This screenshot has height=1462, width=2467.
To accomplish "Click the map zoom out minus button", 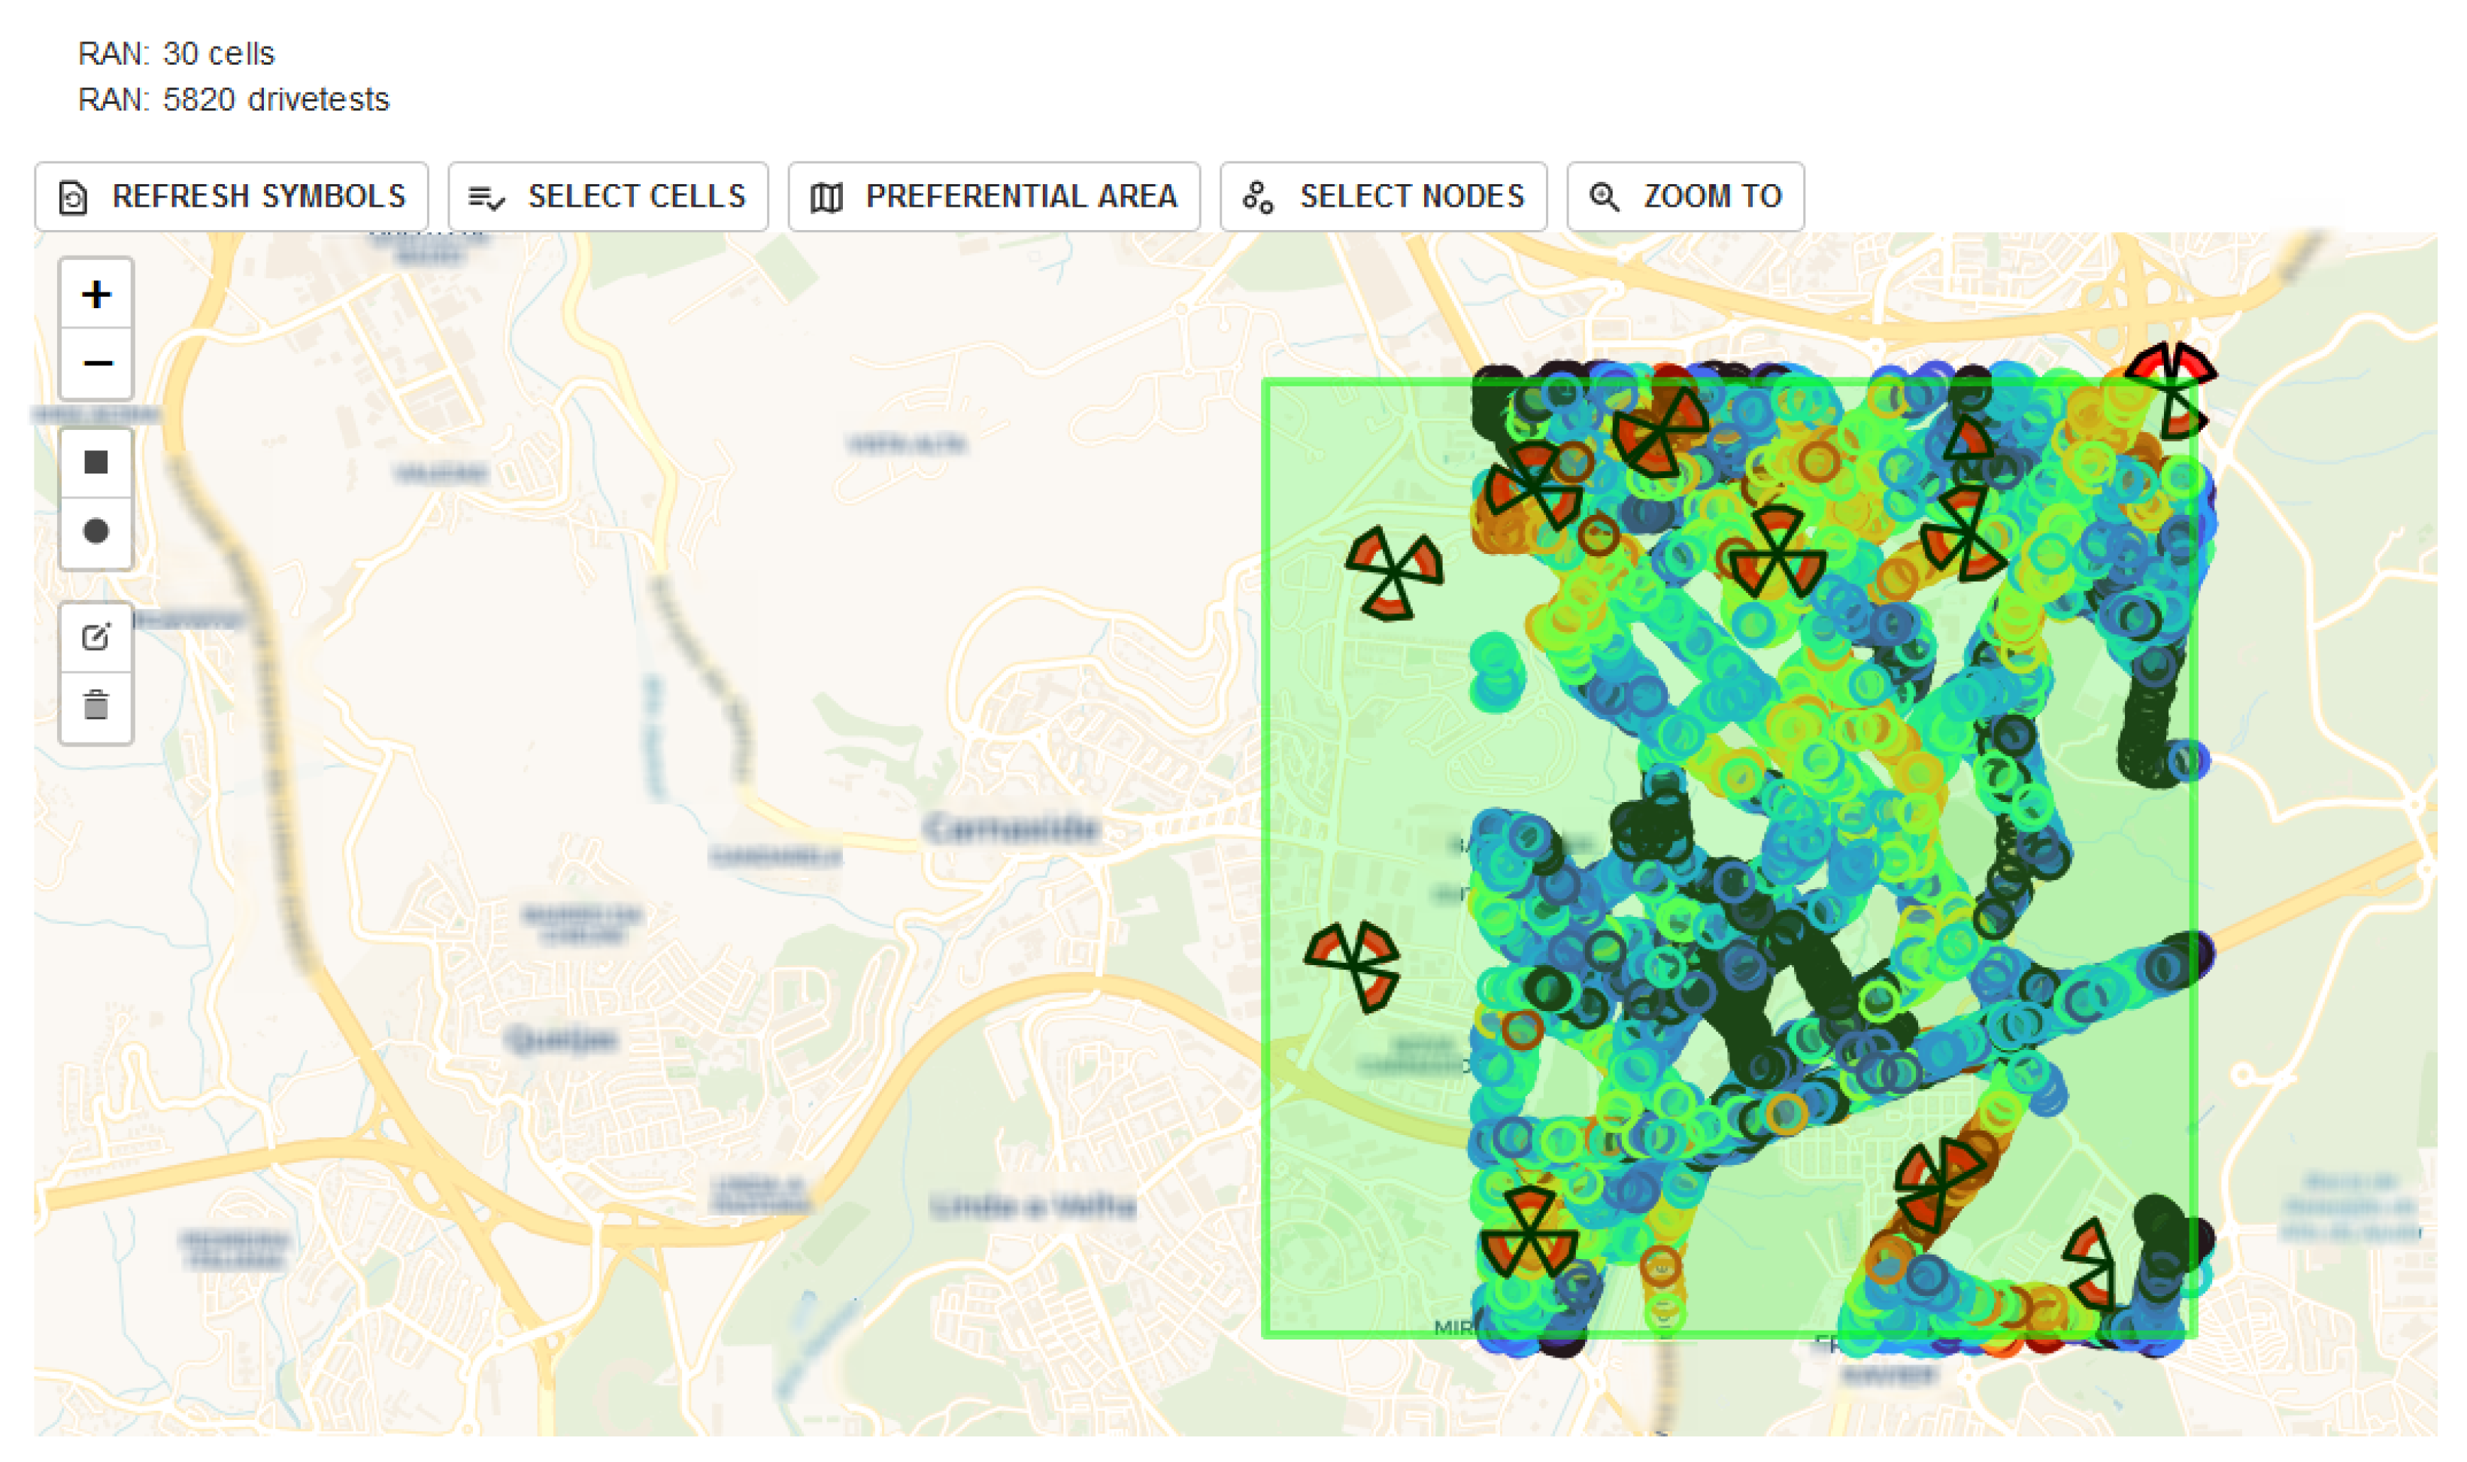I will 95,364.
